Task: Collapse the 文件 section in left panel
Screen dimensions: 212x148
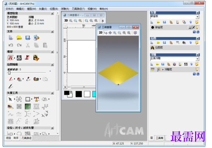Action: coord(52,32)
